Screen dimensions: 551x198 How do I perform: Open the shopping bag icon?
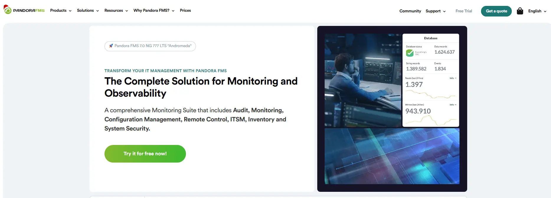(x=520, y=11)
